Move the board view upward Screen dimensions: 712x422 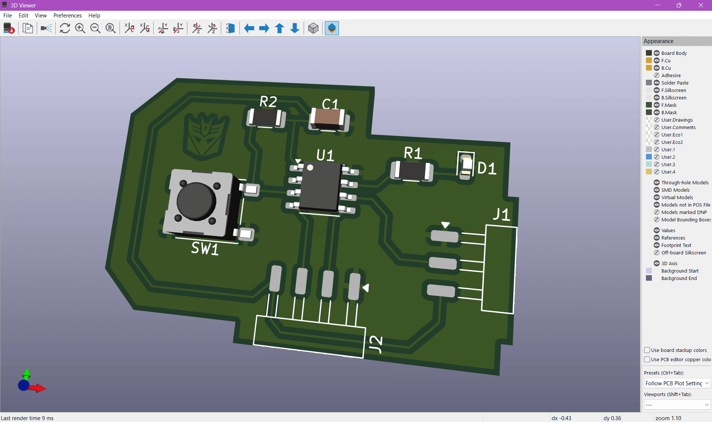[279, 28]
